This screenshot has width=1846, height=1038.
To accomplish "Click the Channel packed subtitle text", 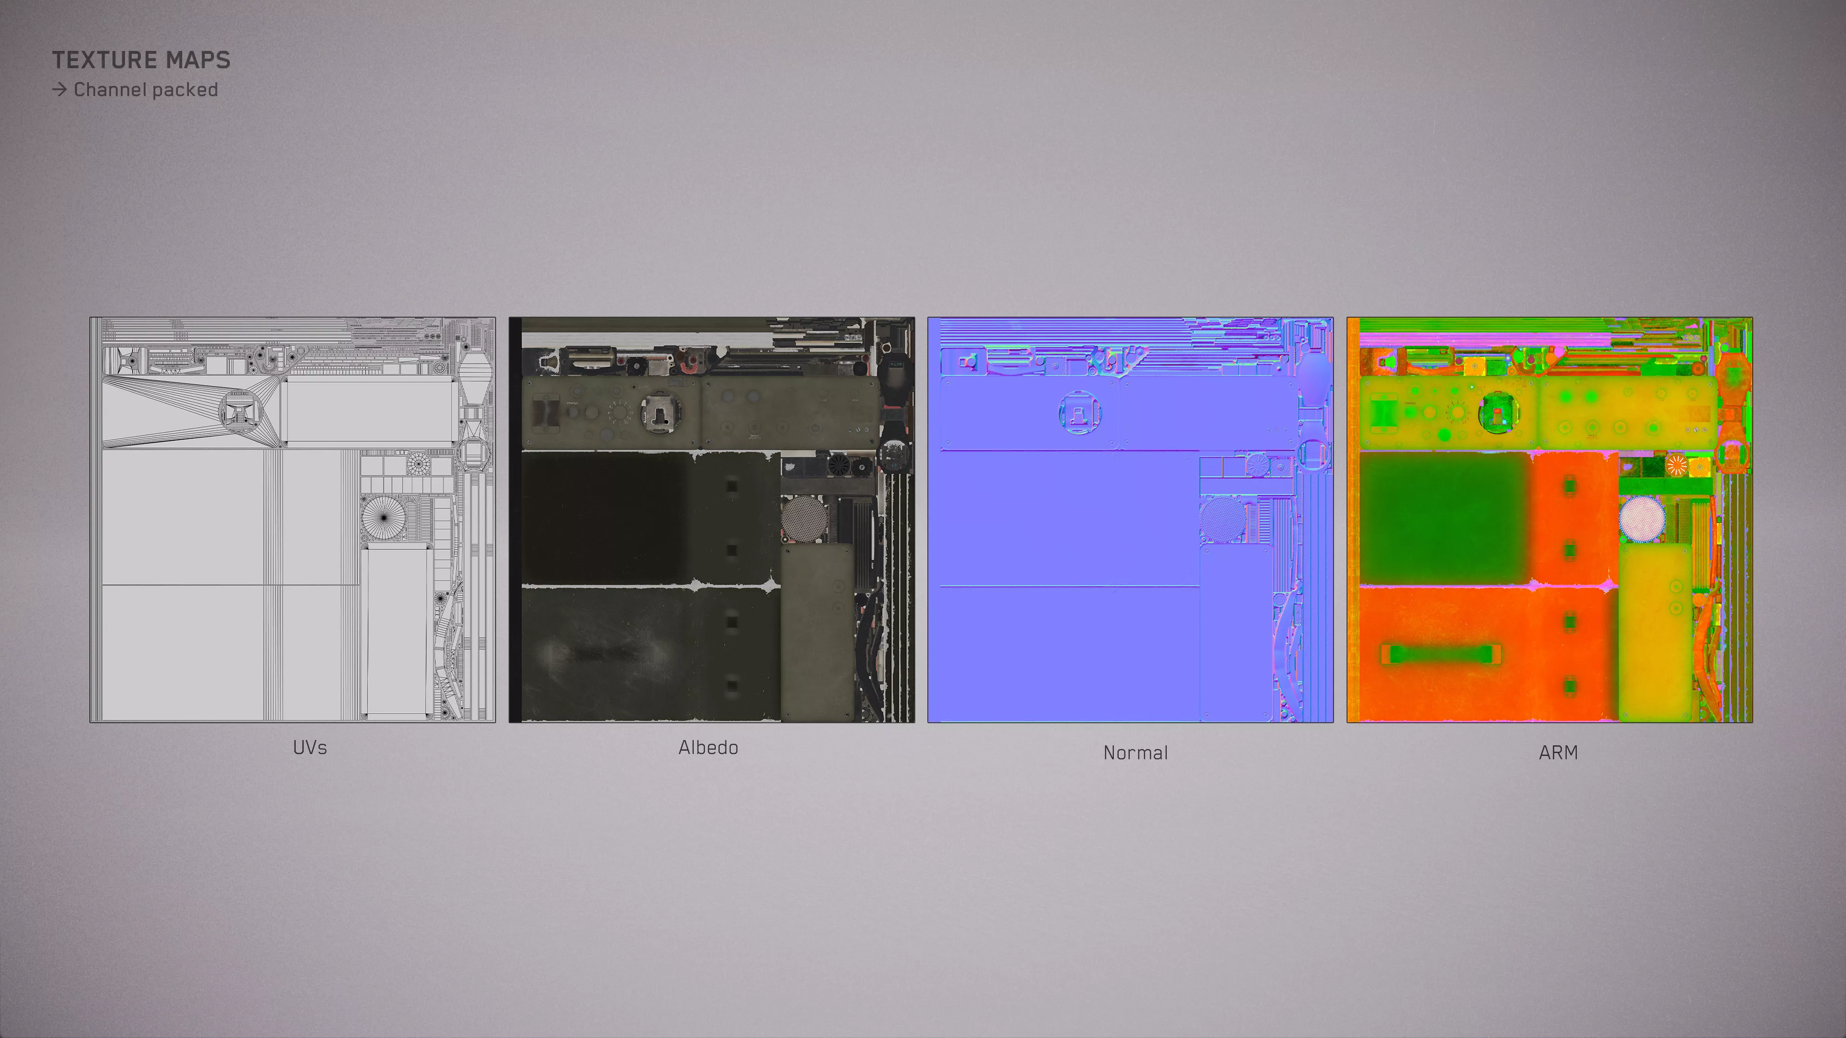I will [x=146, y=89].
